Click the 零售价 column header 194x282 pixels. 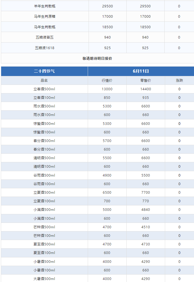point(146,80)
